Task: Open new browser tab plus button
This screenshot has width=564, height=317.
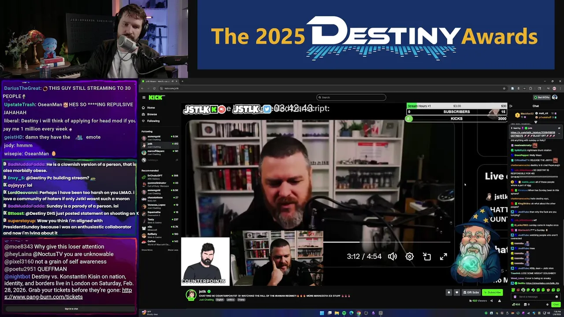Action: (x=182, y=81)
